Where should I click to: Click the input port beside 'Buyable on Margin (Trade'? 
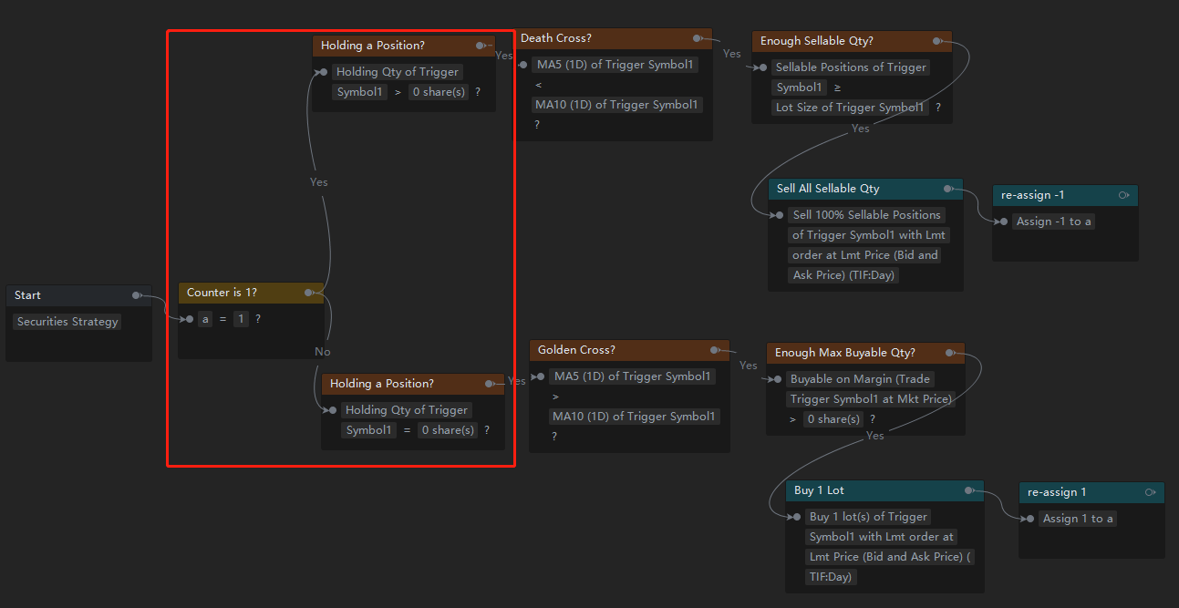pos(778,379)
